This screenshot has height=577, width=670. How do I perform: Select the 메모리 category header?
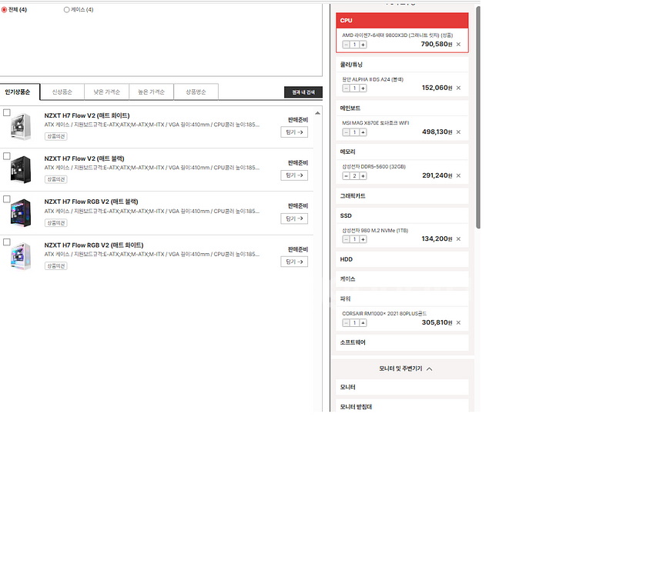pyautogui.click(x=402, y=152)
